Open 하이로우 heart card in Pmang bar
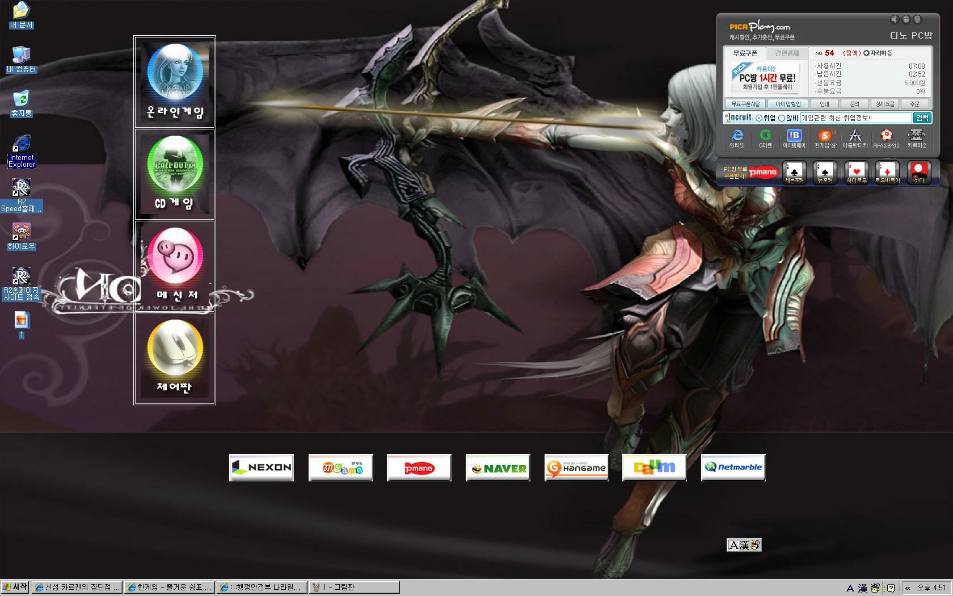953x596 pixels. coord(856,173)
